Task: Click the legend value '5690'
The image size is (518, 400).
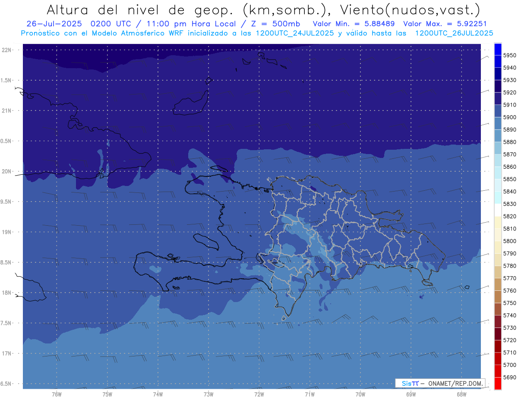Action: (510, 378)
